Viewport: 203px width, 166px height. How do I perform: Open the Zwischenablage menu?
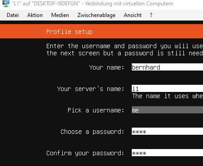96,15
